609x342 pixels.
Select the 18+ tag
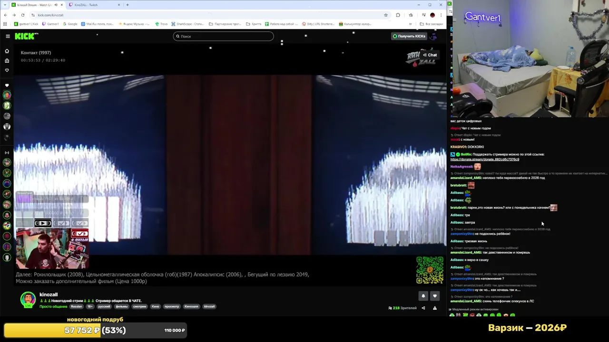pyautogui.click(x=90, y=306)
